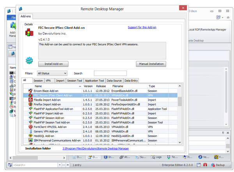The width and height of the screenshot is (234, 172).
Task: Click the HeidiSQL Add-on icon
Action: click(x=30, y=136)
